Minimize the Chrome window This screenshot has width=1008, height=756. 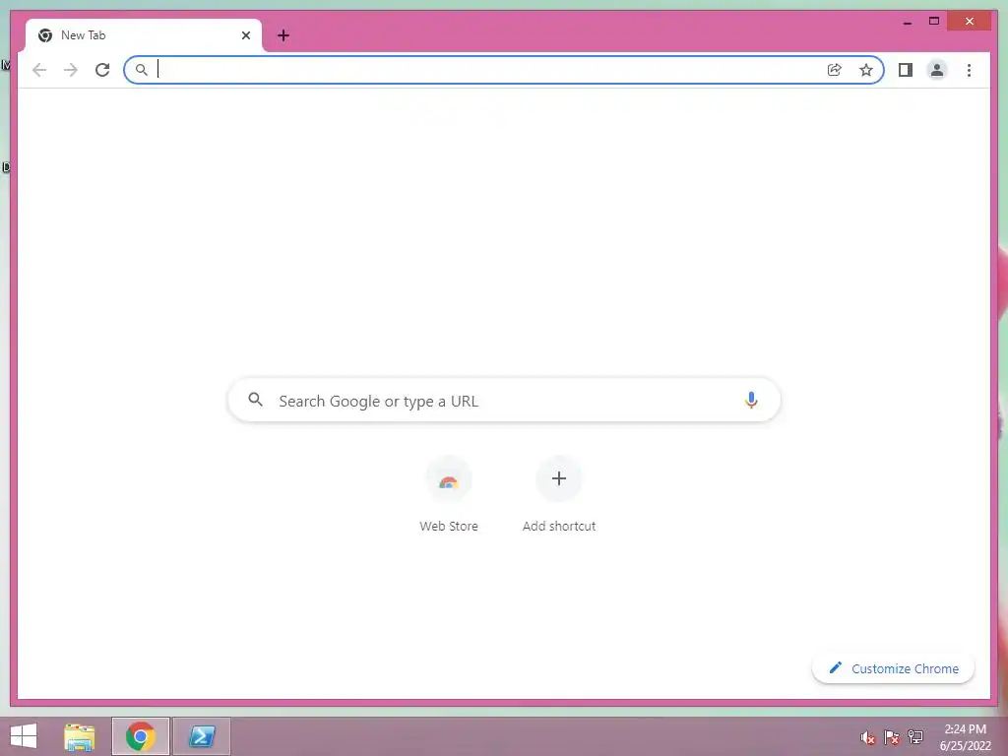pyautogui.click(x=908, y=22)
